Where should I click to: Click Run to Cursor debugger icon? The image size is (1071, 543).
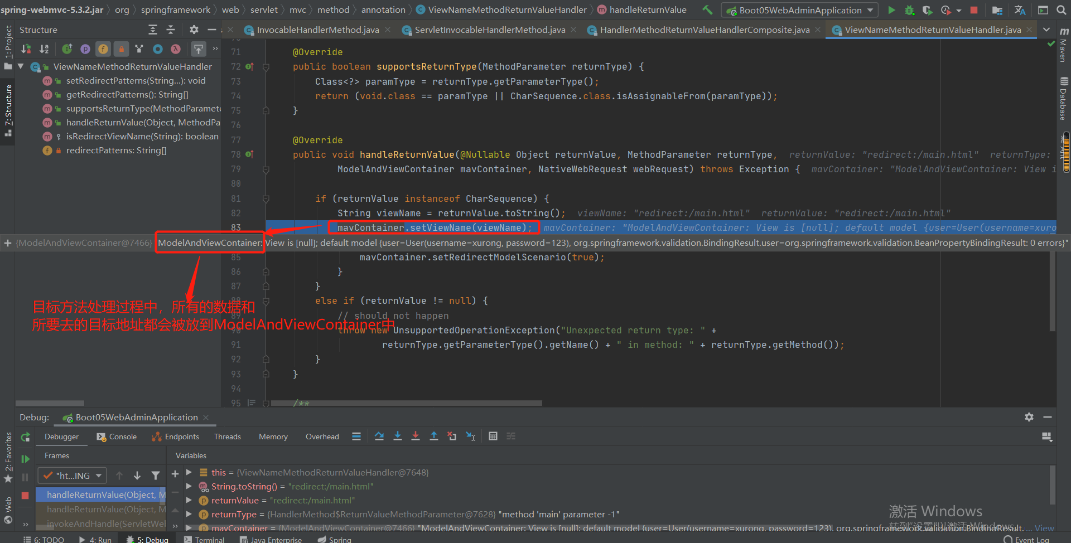pyautogui.click(x=471, y=436)
